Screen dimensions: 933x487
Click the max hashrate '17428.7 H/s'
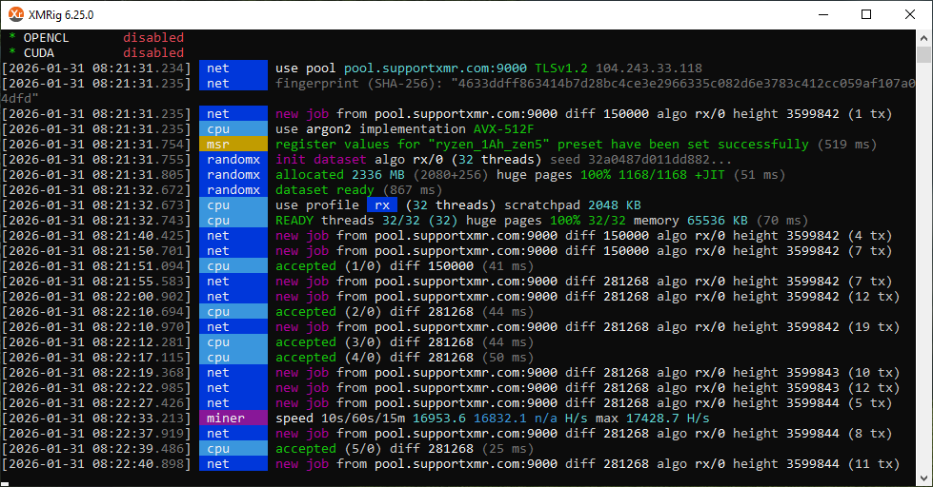coord(668,419)
